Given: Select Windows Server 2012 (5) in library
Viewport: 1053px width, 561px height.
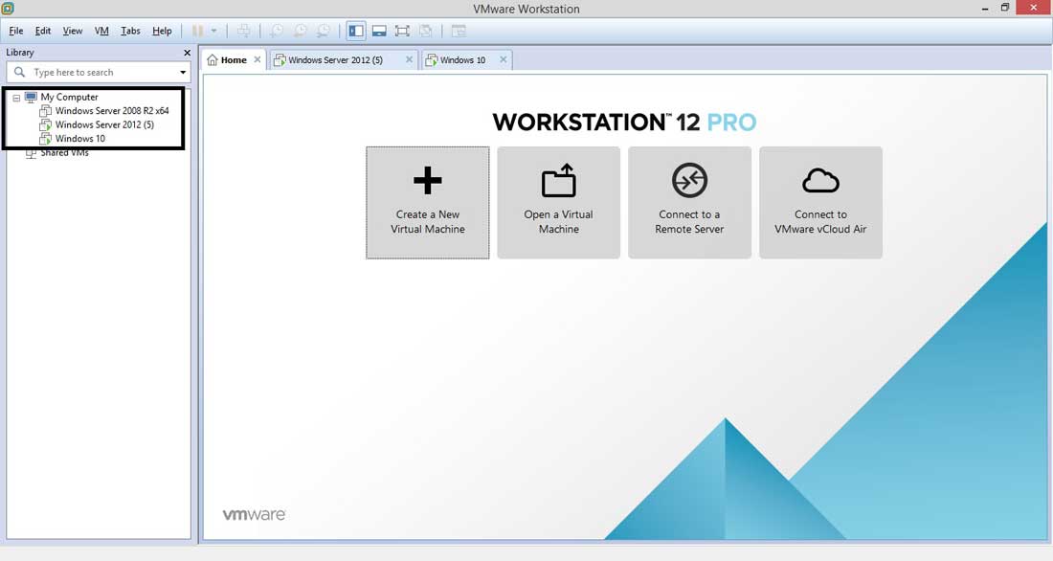Looking at the screenshot, I should (x=104, y=125).
